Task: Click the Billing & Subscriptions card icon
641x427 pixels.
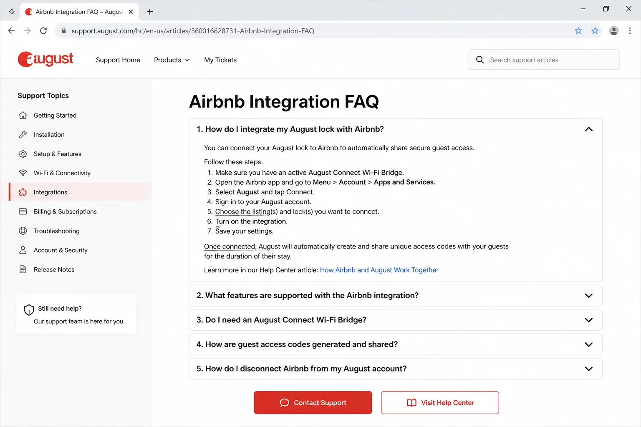Action: coord(23,211)
